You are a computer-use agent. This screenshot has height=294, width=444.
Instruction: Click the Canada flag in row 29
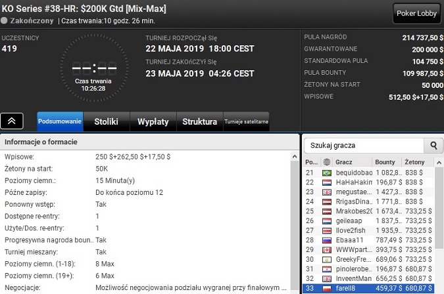pyautogui.click(x=327, y=250)
